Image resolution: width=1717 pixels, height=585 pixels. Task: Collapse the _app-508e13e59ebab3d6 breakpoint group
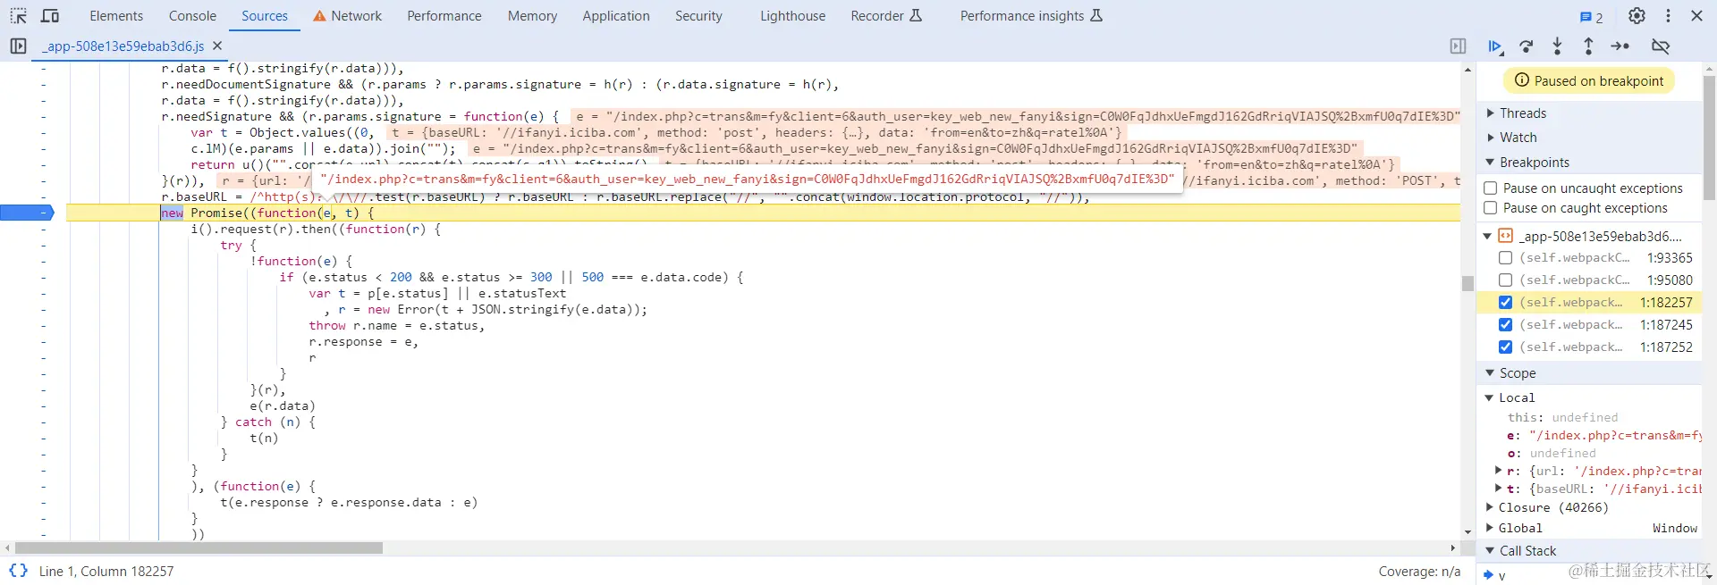click(1487, 236)
